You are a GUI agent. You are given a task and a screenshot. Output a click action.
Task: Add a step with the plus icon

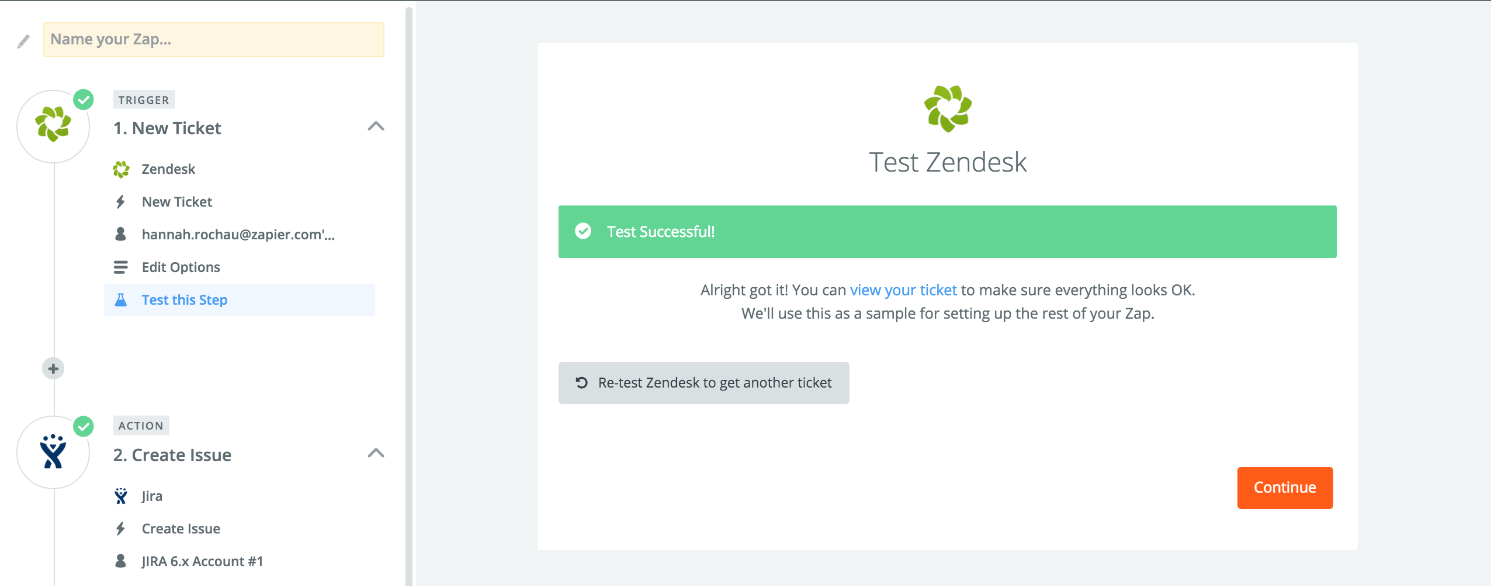tap(53, 369)
